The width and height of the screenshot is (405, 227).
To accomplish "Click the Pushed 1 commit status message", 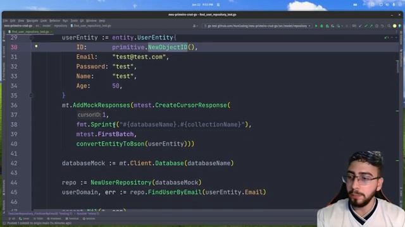I will click(39, 223).
